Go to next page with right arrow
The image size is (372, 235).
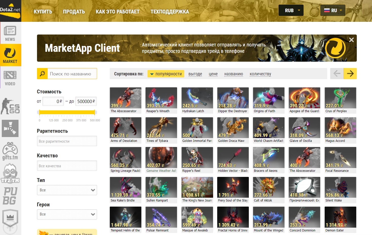[350, 74]
